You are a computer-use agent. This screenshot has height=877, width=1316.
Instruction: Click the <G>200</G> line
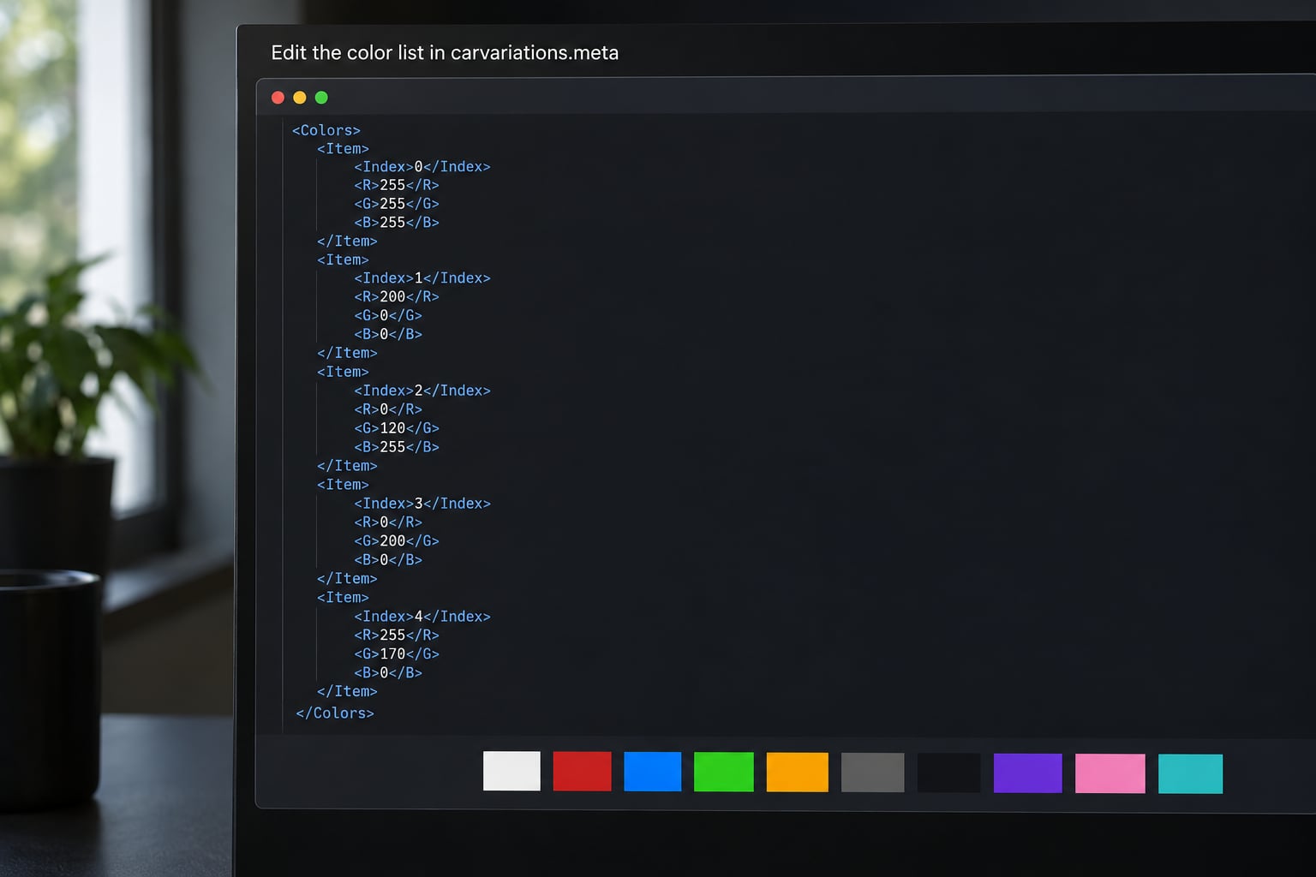[397, 541]
